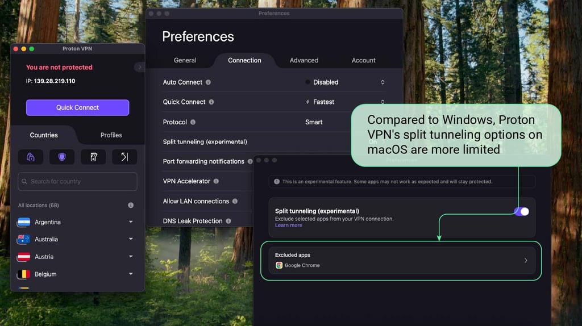Click the Argentina flag icon

click(x=24, y=222)
